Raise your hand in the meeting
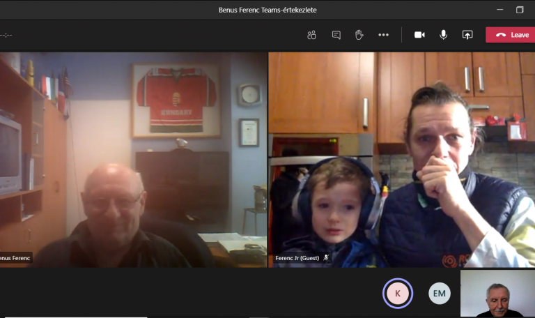This screenshot has height=318, width=535. click(359, 35)
